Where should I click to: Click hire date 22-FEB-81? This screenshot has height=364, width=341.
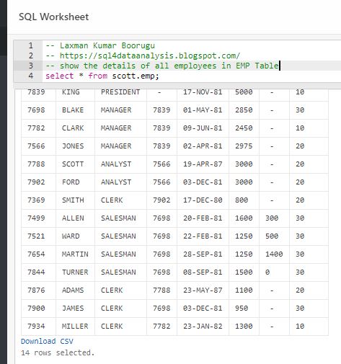point(203,236)
